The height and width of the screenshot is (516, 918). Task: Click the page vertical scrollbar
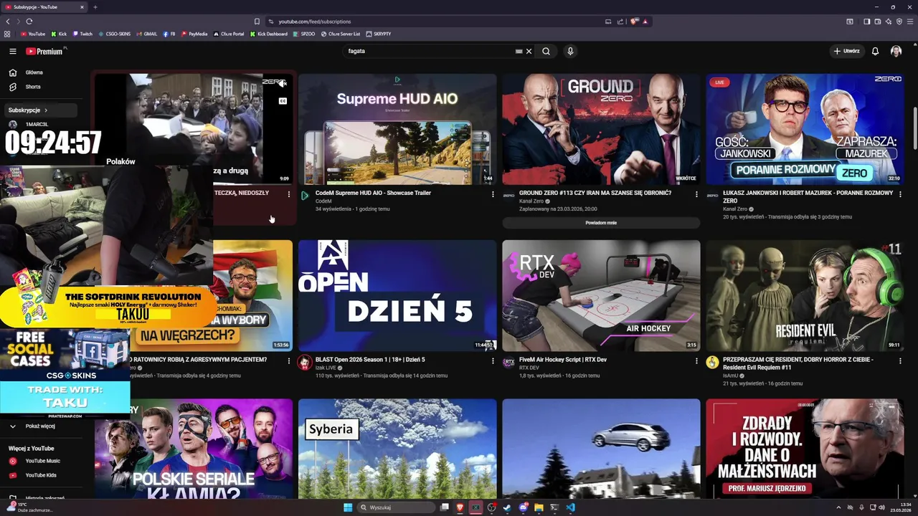(x=914, y=129)
